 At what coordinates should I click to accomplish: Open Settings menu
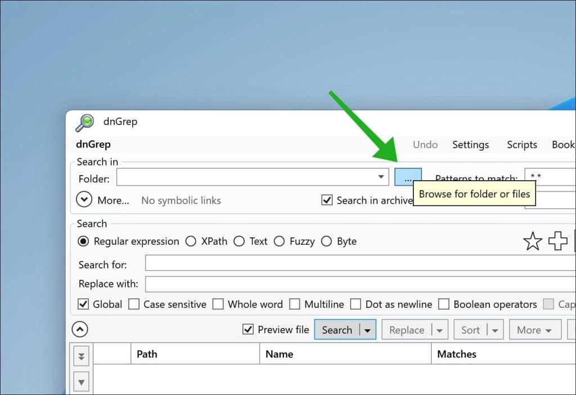[x=471, y=145]
